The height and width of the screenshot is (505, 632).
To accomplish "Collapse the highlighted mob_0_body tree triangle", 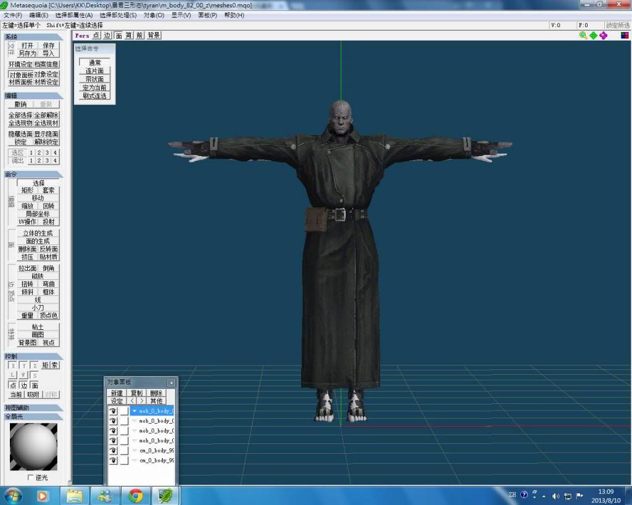I will (135, 411).
